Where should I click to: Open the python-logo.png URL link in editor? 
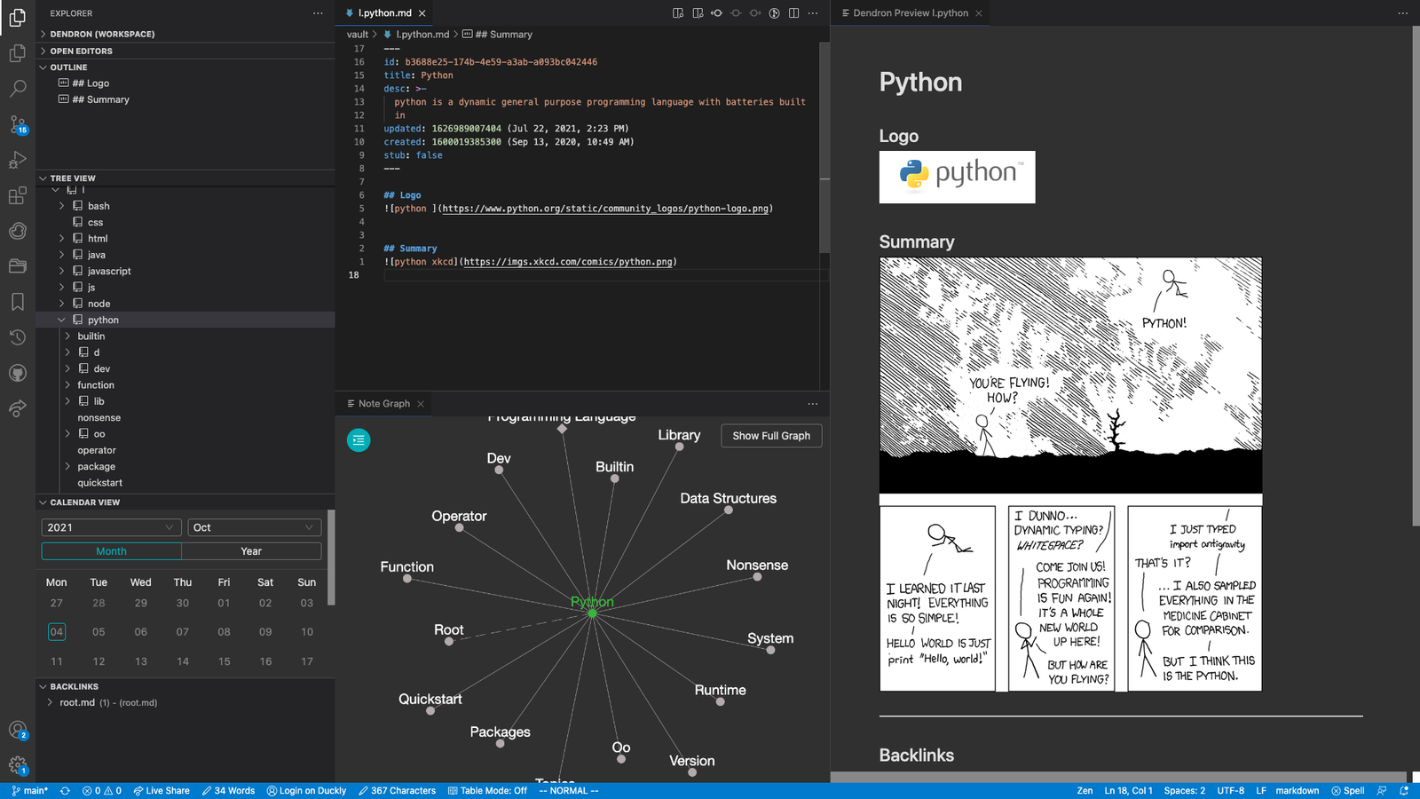click(605, 209)
